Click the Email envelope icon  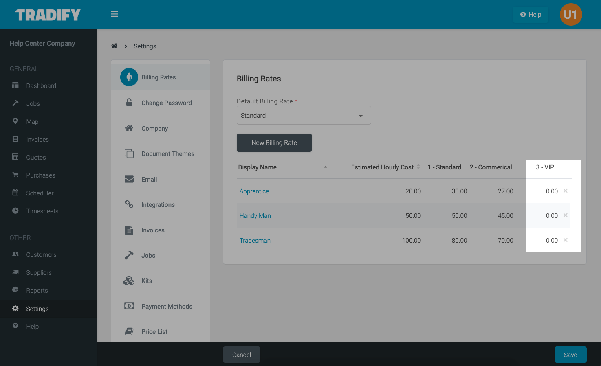(129, 179)
